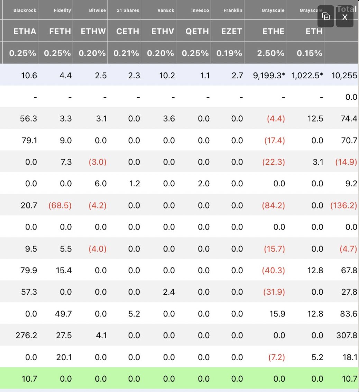Click the QETH ticker header
Screen dimensions: 359x392
tap(197, 31)
